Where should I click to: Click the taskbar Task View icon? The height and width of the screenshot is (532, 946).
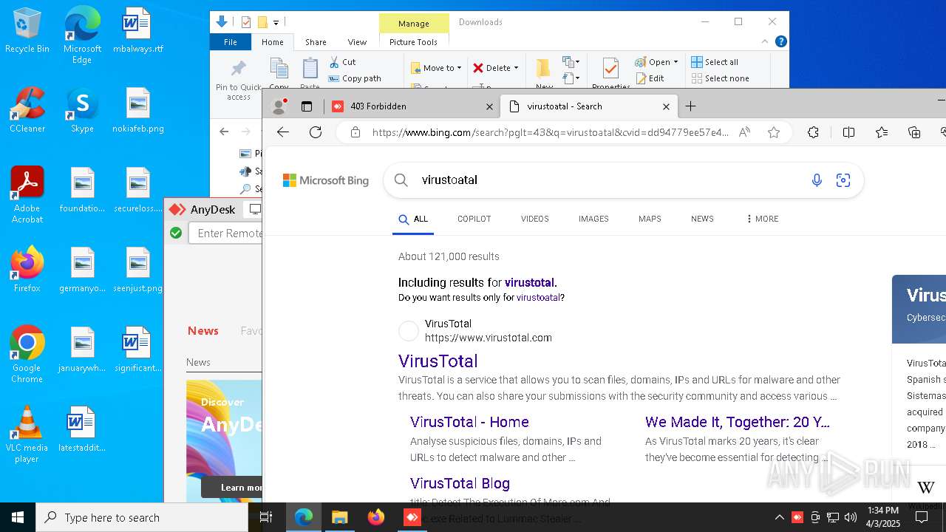coord(266,517)
